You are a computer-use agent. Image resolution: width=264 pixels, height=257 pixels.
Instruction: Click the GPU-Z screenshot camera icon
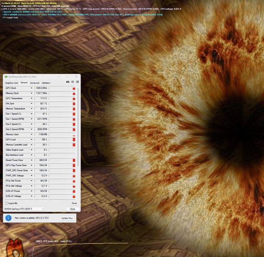click(x=68, y=82)
